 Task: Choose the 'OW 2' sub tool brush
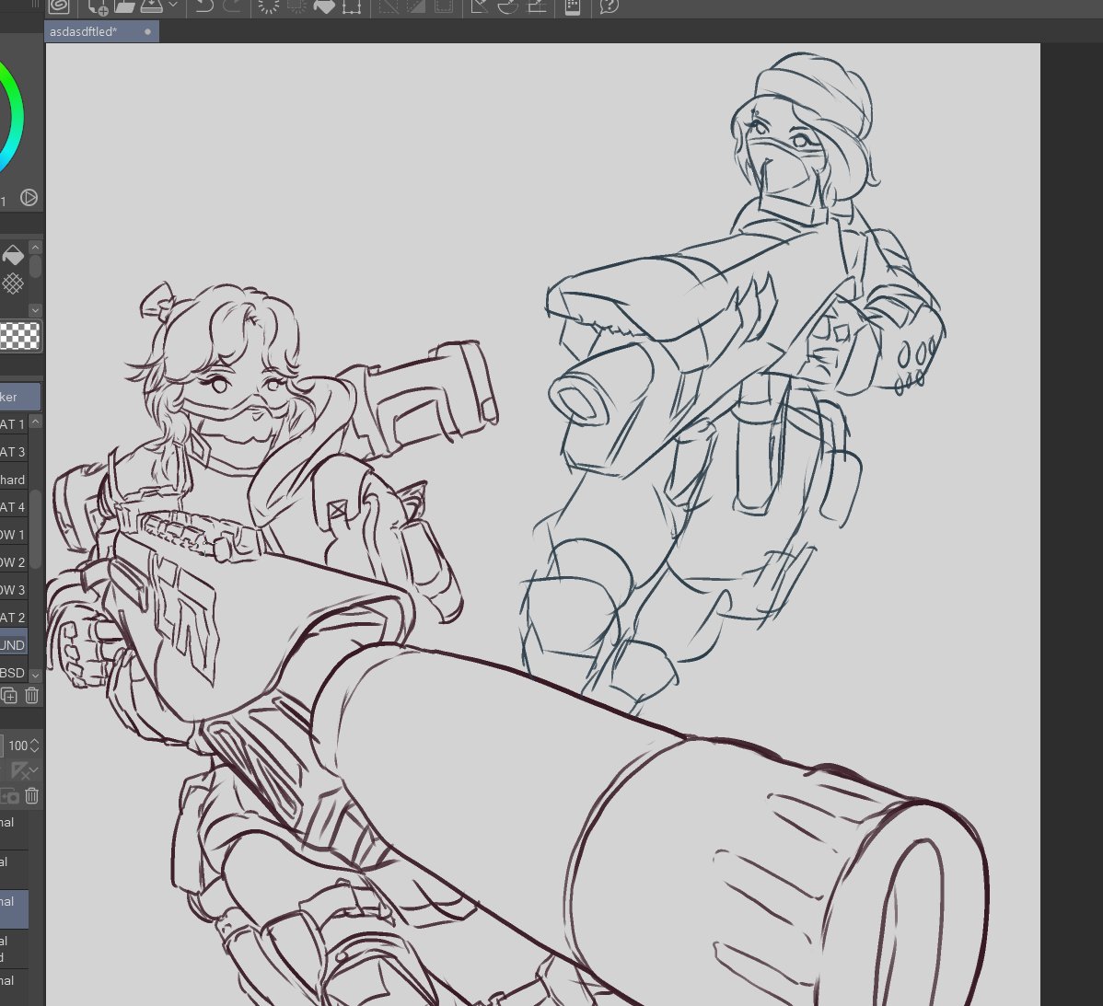(x=14, y=562)
